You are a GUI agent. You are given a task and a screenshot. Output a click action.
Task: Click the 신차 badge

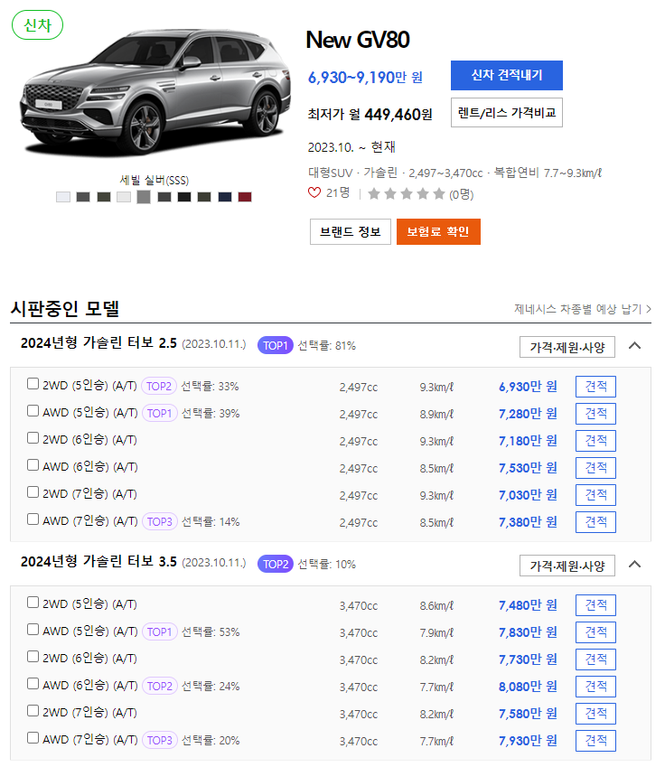pyautogui.click(x=37, y=25)
